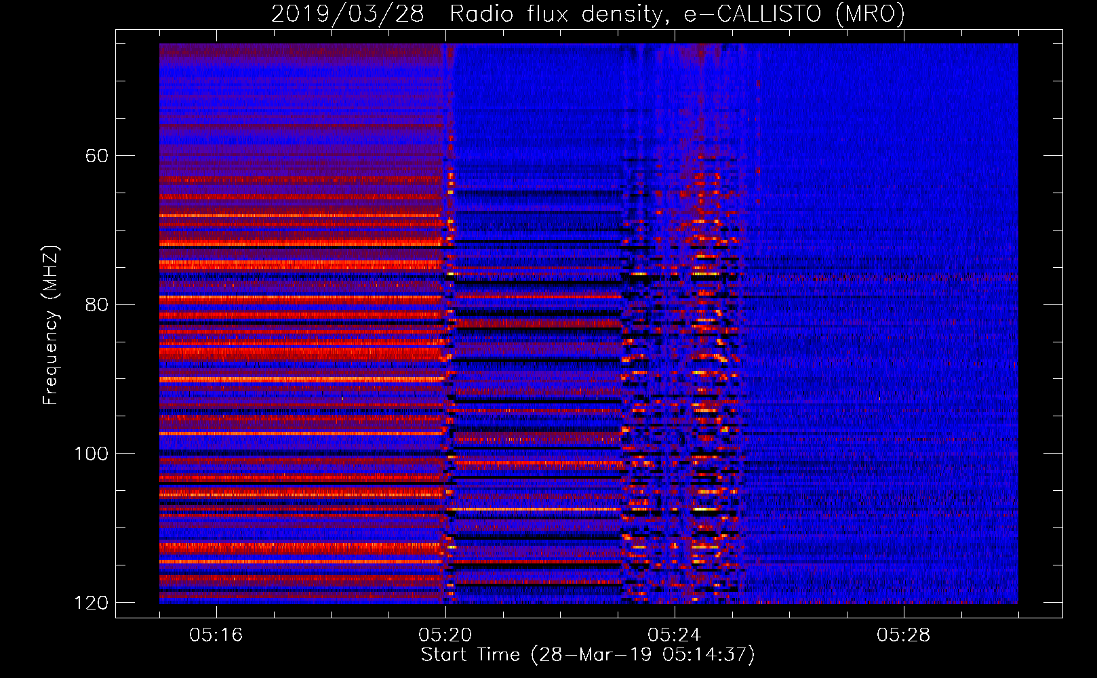
Task: Click the 'Frequency (MHZ)' axis label
Action: coord(52,325)
